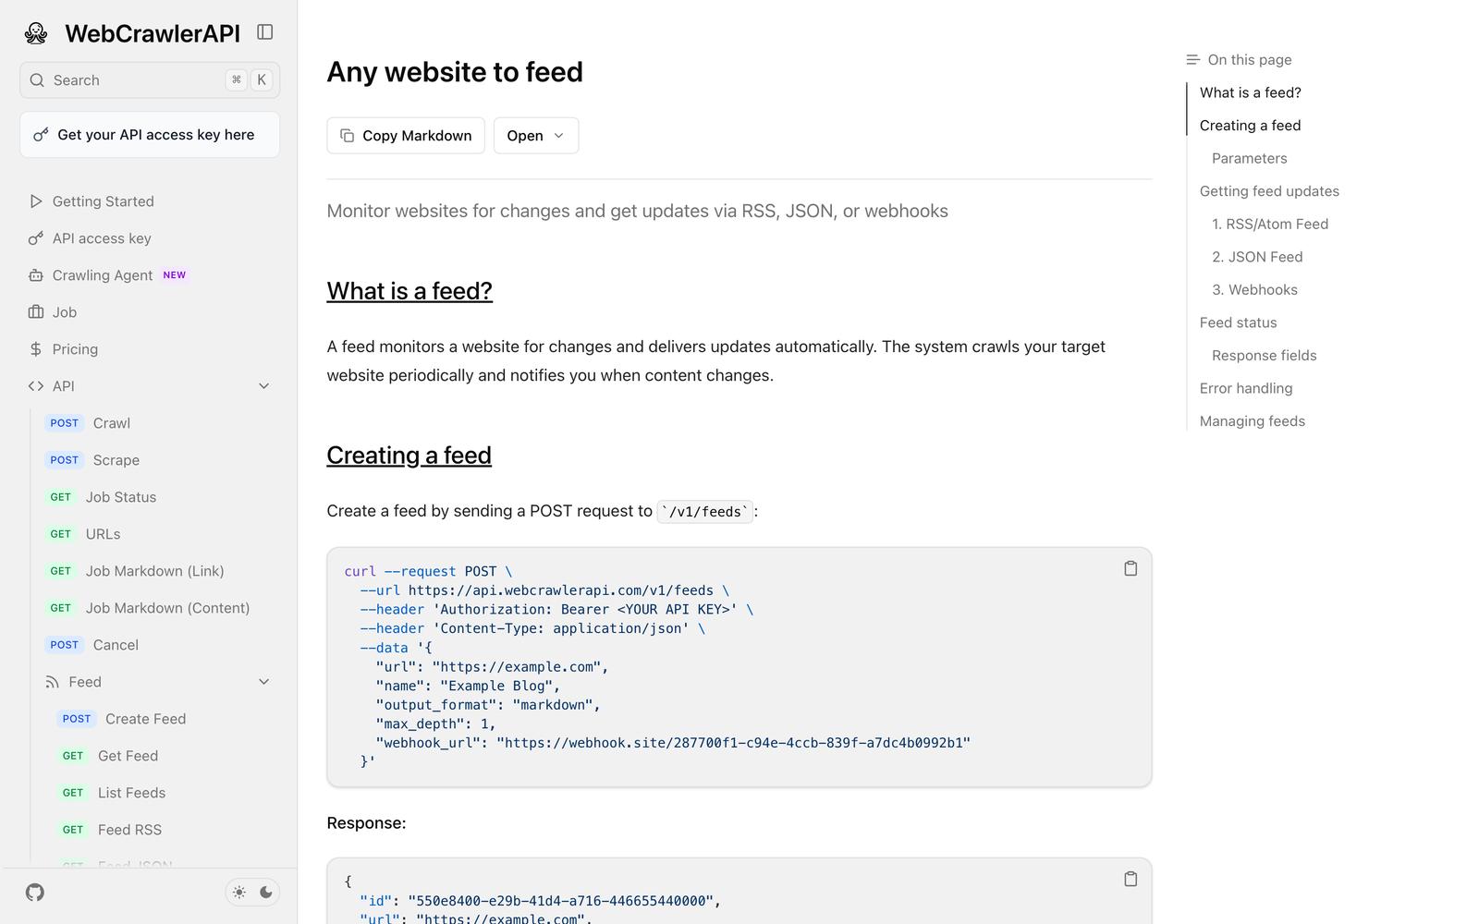Collapse the Feed section chevron

(263, 682)
